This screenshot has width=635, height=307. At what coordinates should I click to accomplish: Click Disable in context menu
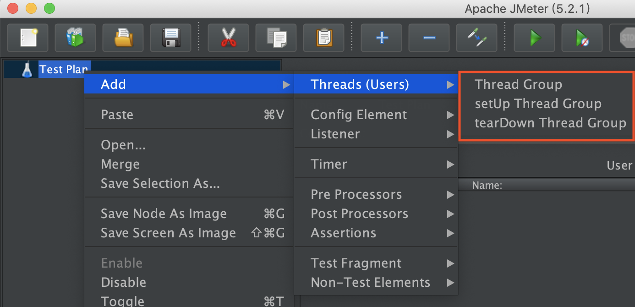123,282
